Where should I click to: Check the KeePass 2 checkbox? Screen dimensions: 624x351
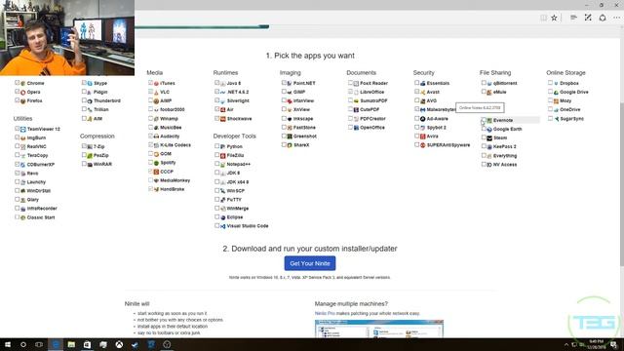(484, 146)
